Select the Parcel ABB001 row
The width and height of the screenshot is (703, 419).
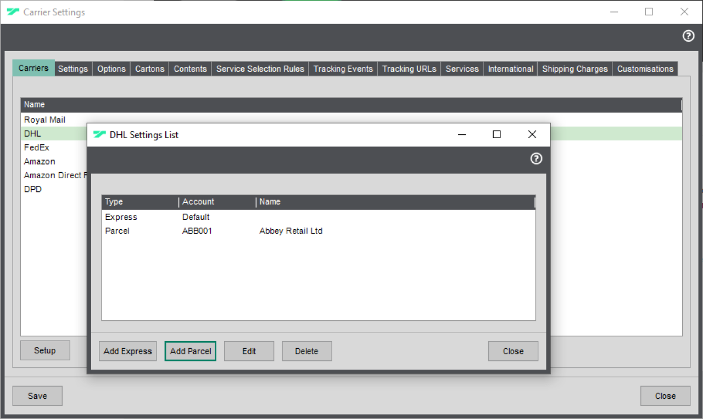[319, 231]
